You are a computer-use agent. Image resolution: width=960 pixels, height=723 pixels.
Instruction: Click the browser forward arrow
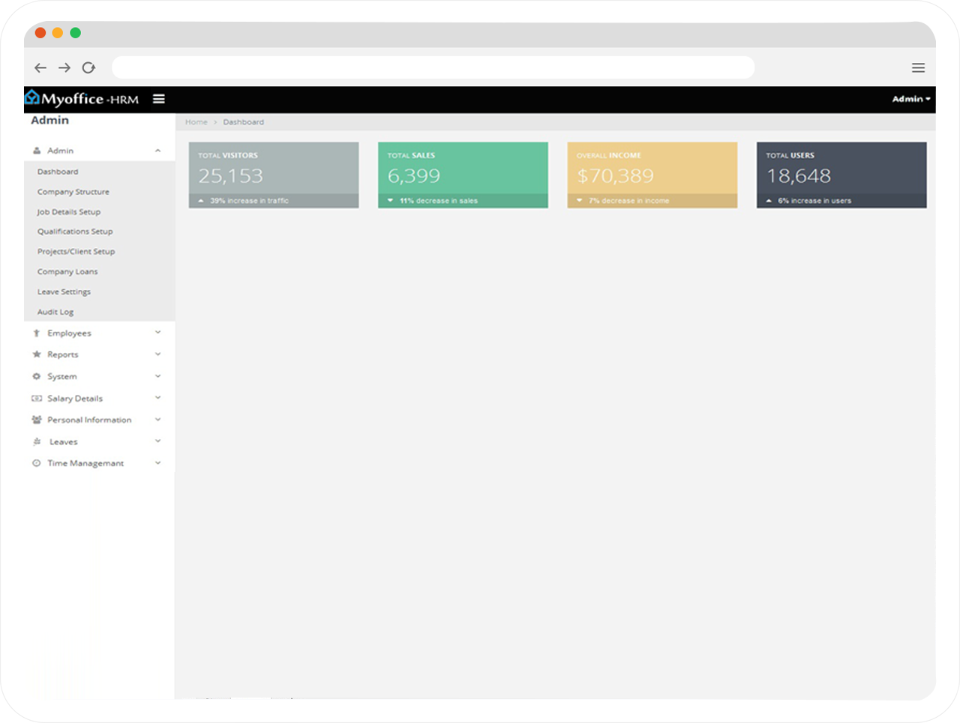point(64,68)
